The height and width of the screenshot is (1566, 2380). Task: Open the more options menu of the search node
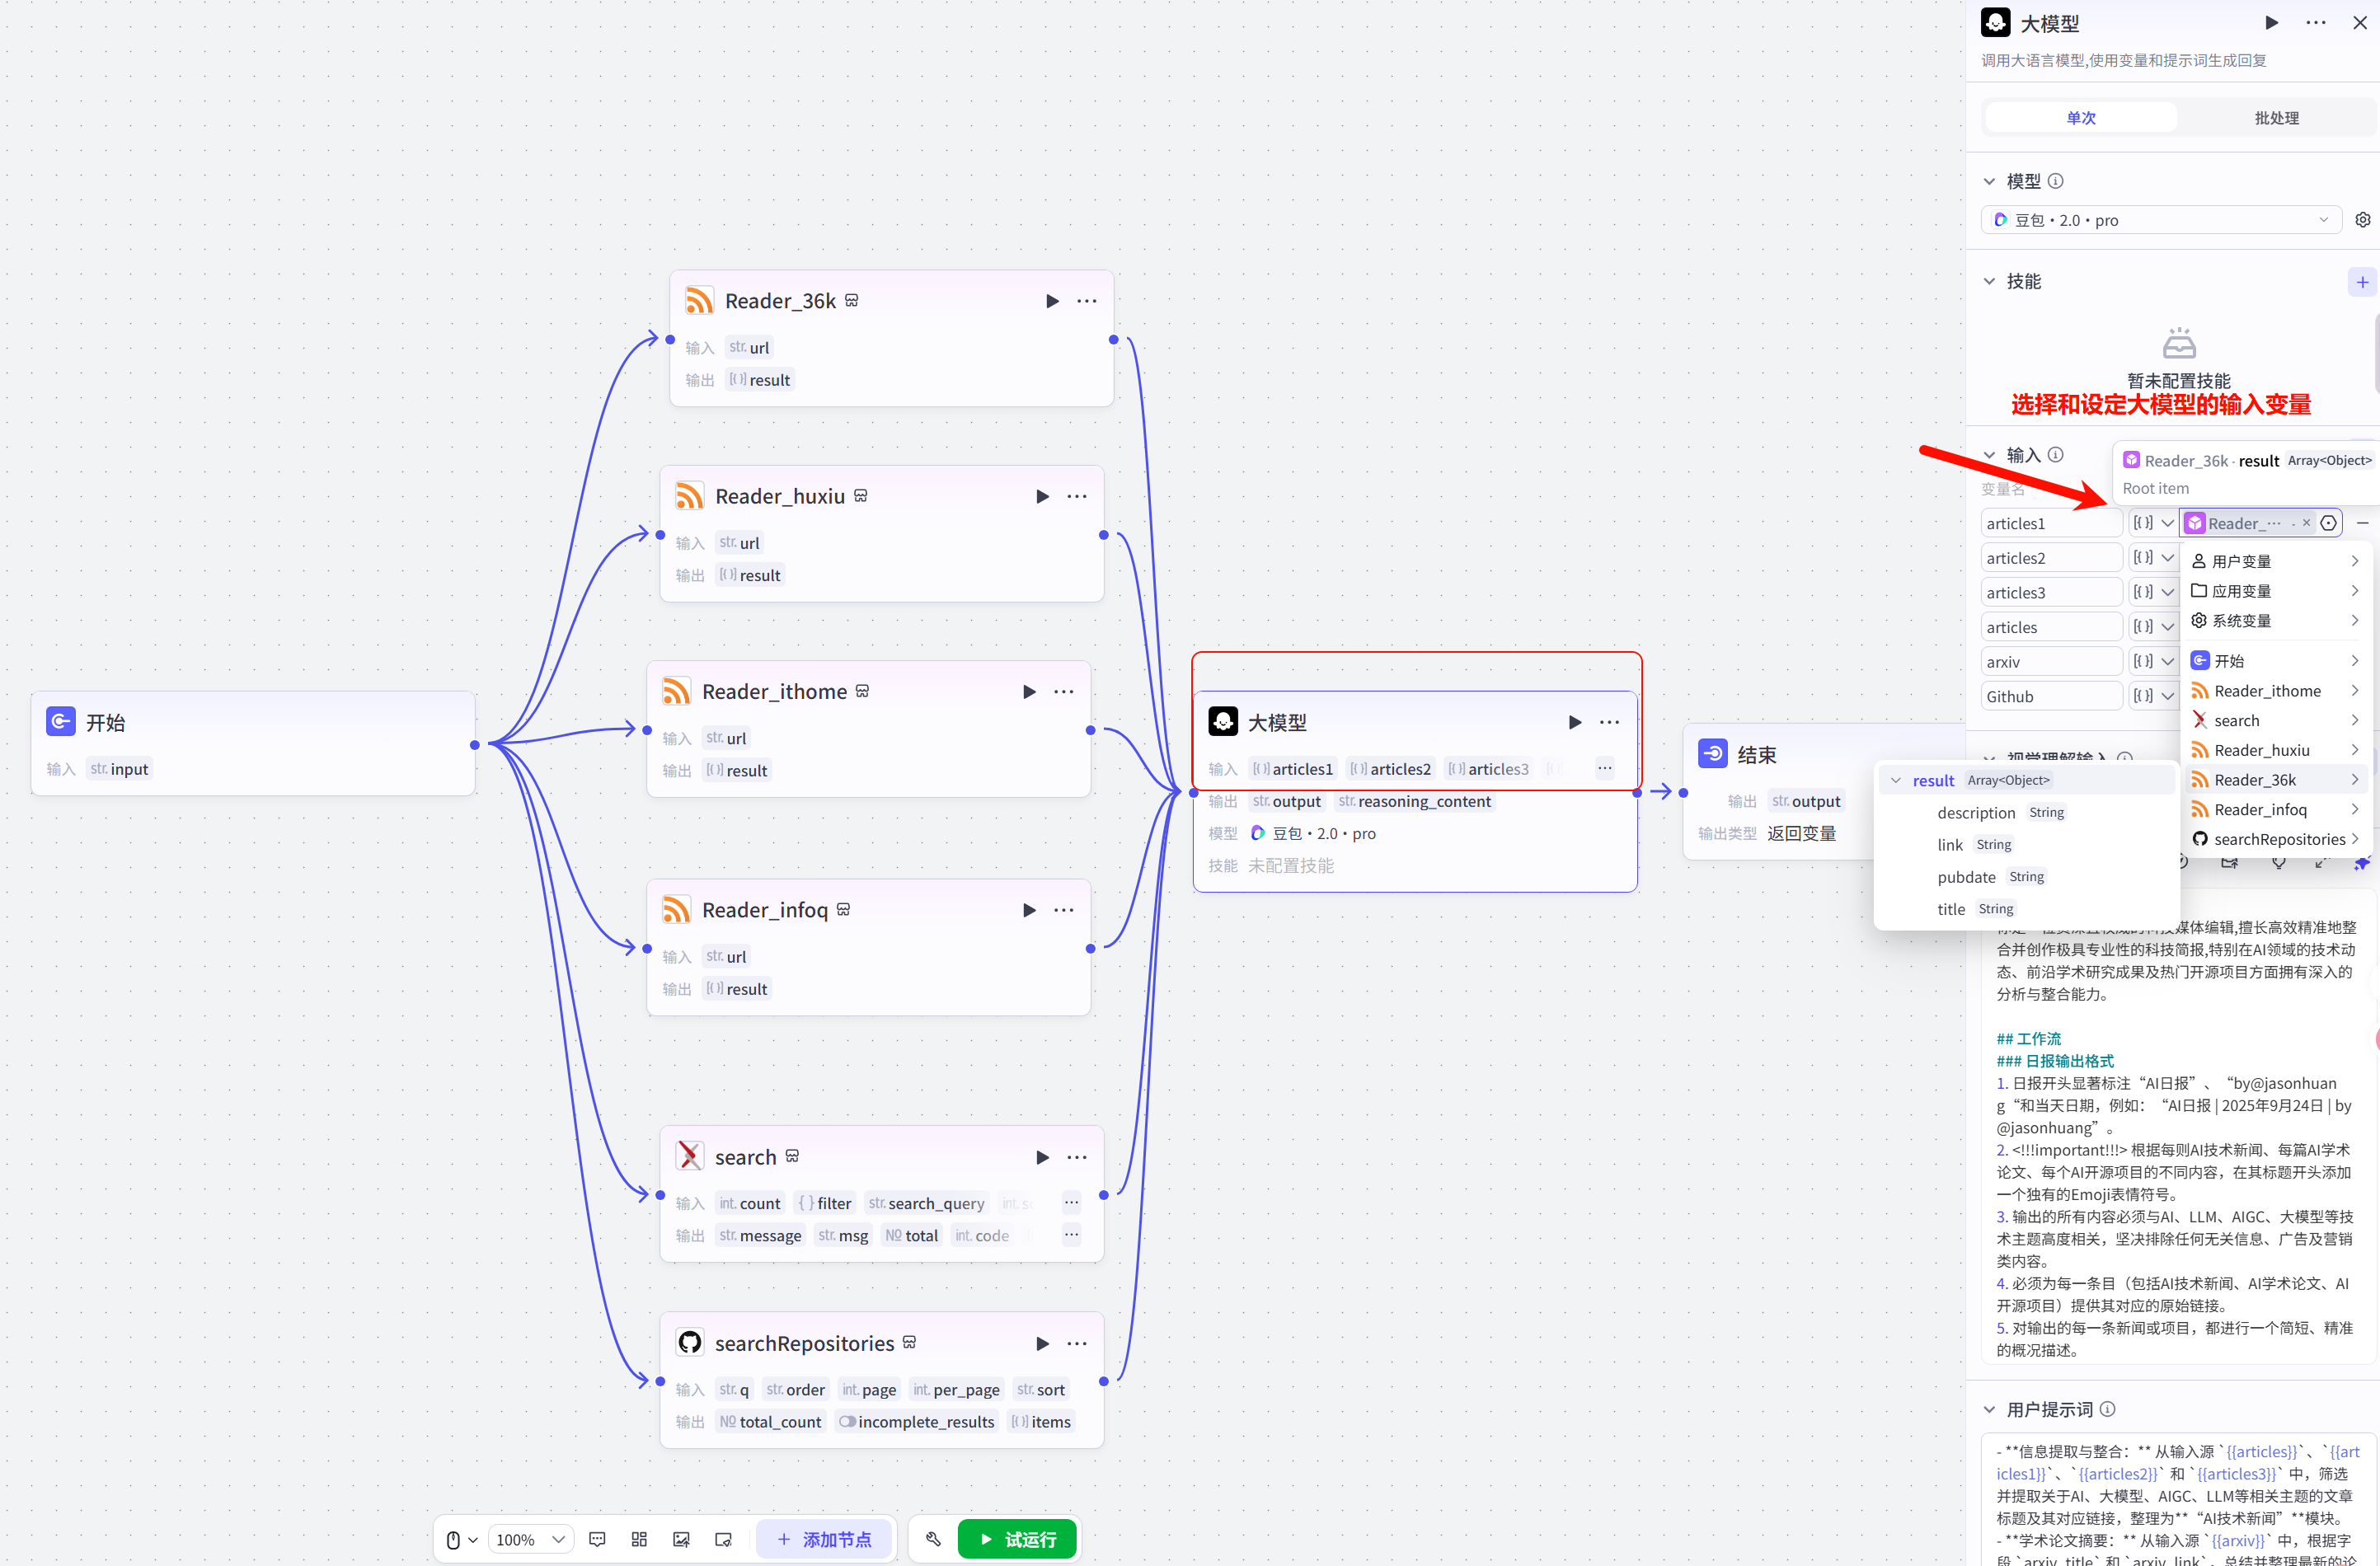coord(1077,1157)
